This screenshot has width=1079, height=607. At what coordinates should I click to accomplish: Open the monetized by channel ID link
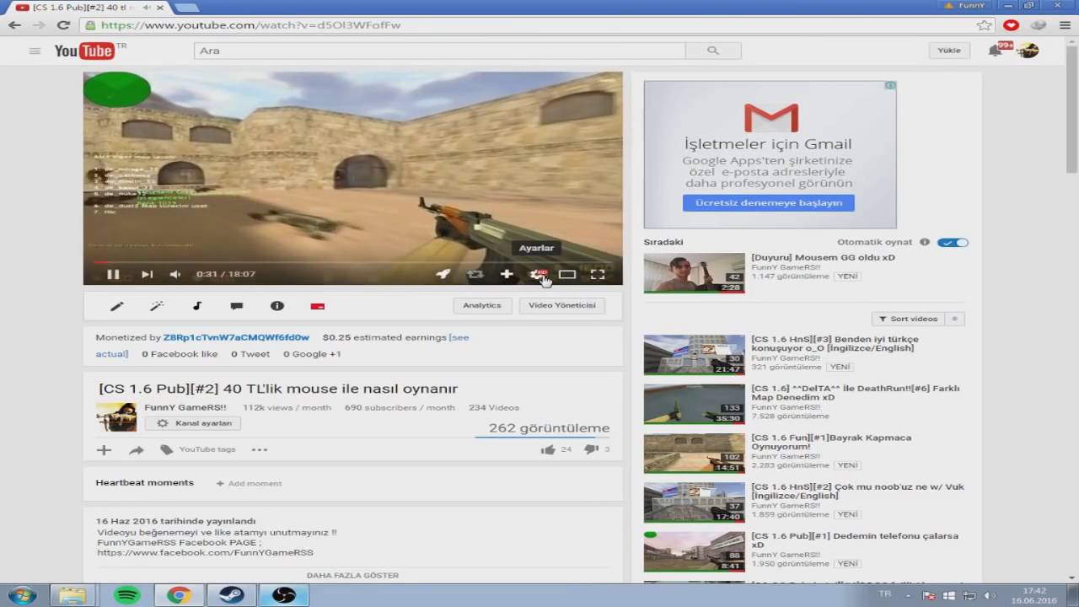point(236,337)
